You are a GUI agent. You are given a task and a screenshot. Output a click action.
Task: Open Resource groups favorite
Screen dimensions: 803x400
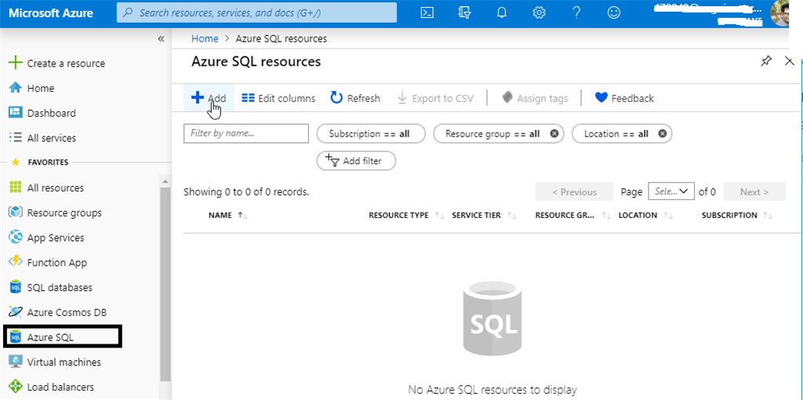point(56,213)
